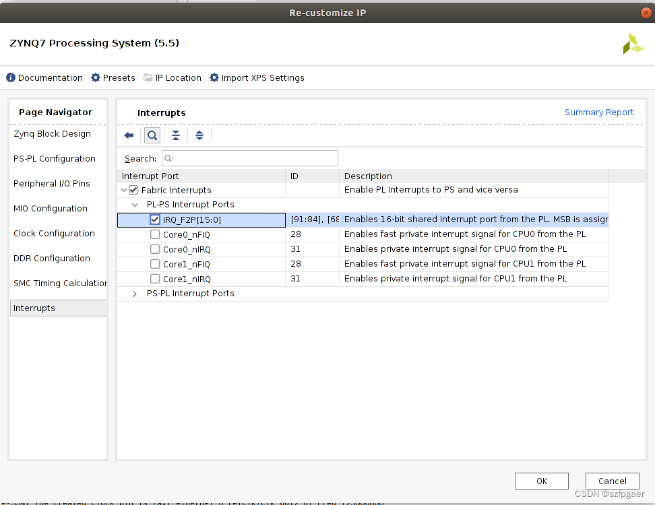Select ID 31 cell for Core1_nIRQ
The image size is (655, 505).
[x=313, y=279]
